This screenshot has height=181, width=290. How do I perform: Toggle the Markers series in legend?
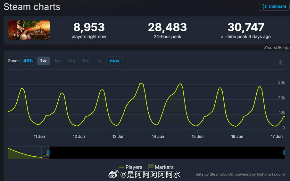coord(161,167)
